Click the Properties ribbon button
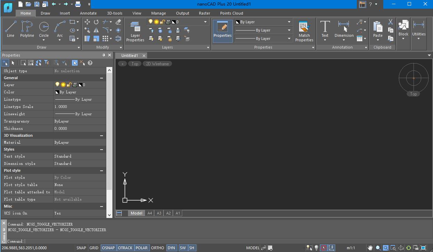Screen dimensions: 433x252 pos(223,31)
